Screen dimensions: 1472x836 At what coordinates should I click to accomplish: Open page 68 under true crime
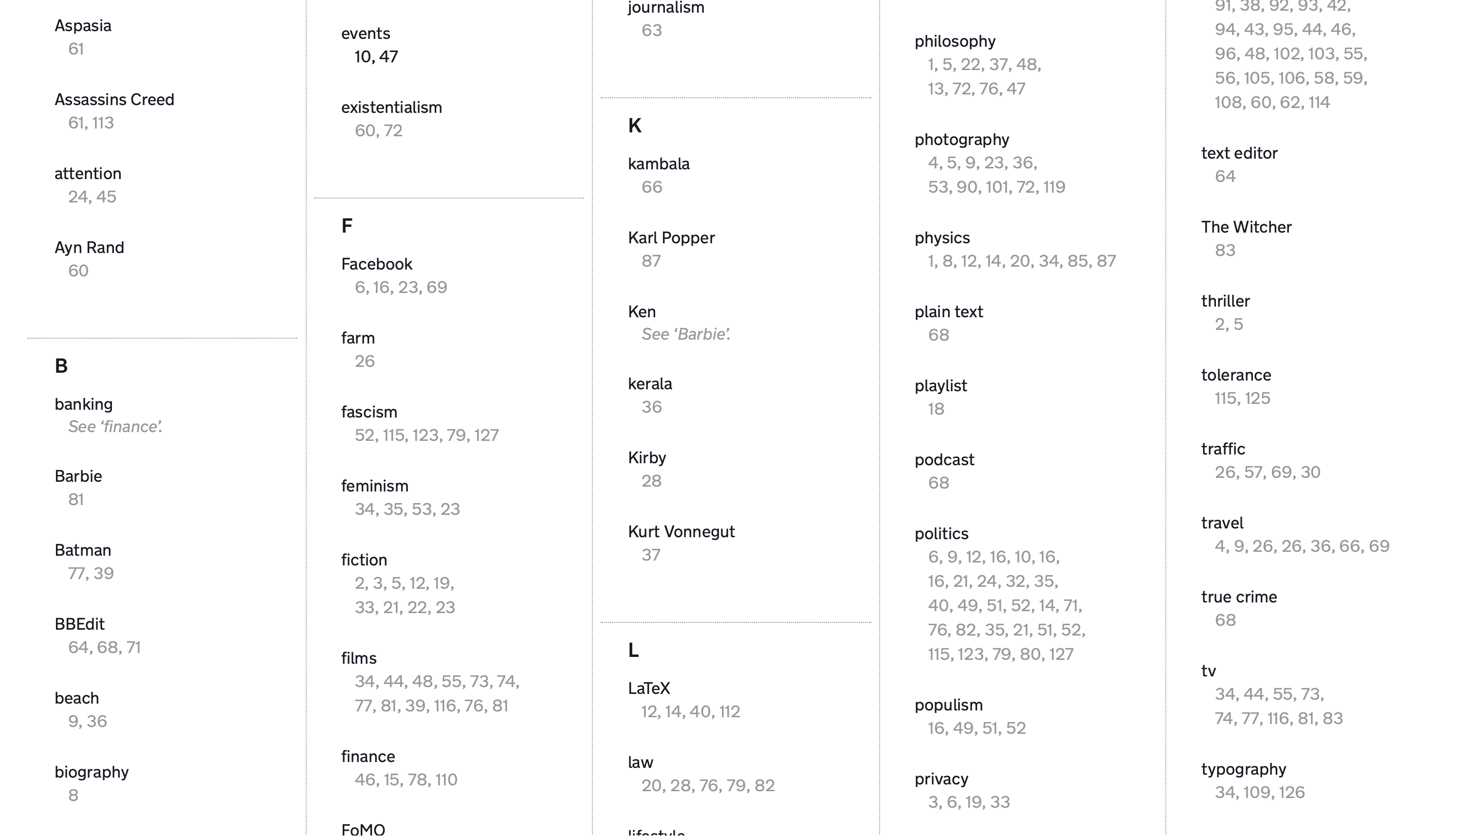click(1224, 620)
